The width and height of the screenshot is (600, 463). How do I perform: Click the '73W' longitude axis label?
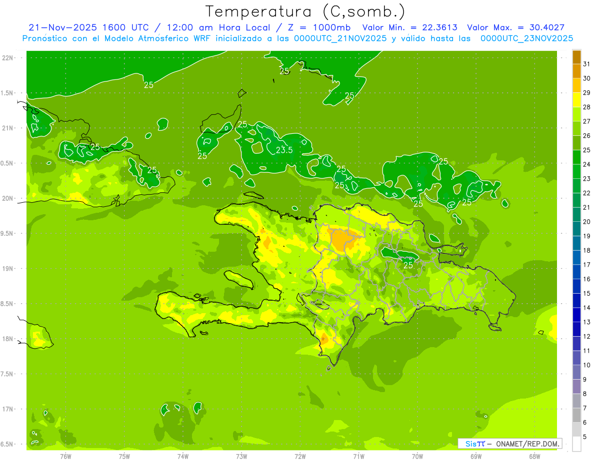coord(241,456)
